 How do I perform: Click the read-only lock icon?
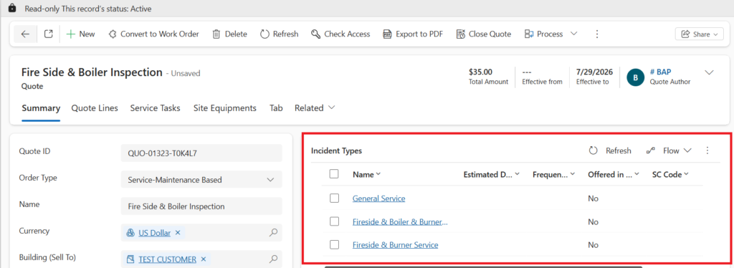click(12, 9)
